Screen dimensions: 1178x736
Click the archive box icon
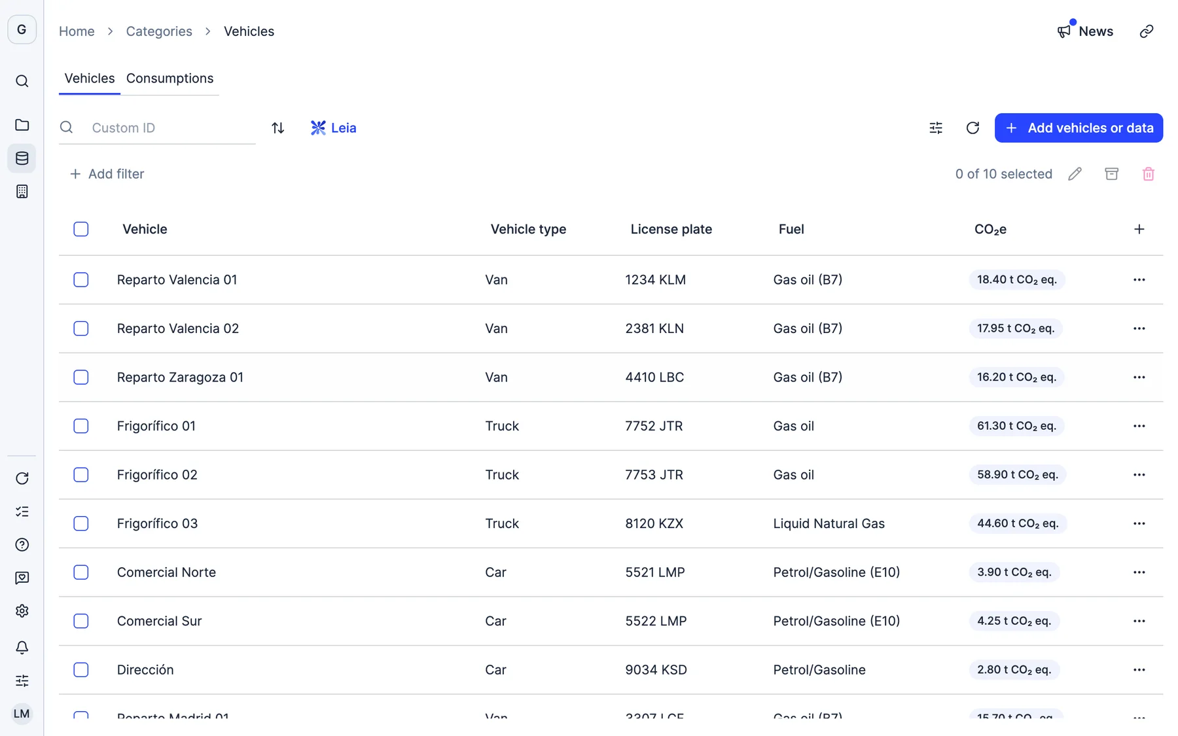point(1111,174)
